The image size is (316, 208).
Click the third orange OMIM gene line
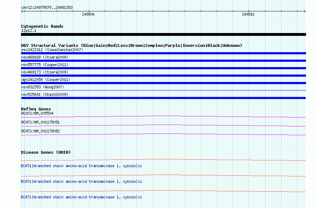pos(163,191)
